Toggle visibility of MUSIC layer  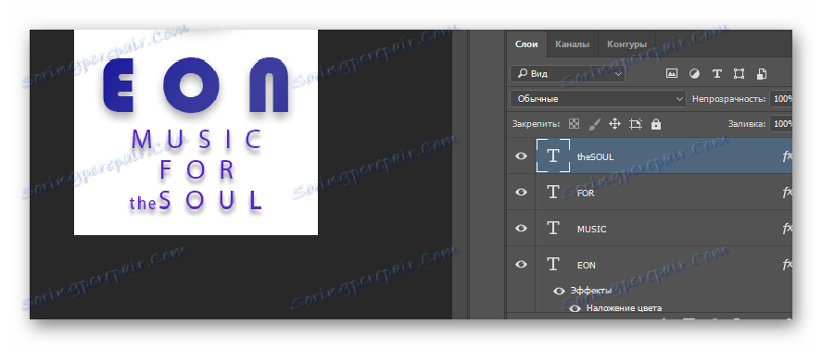(x=521, y=229)
